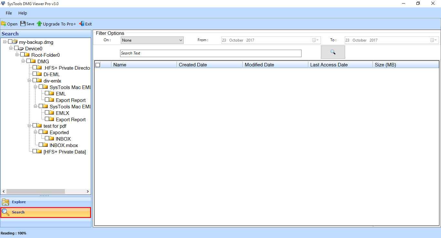Open the From date calendar dropdown

click(x=316, y=40)
